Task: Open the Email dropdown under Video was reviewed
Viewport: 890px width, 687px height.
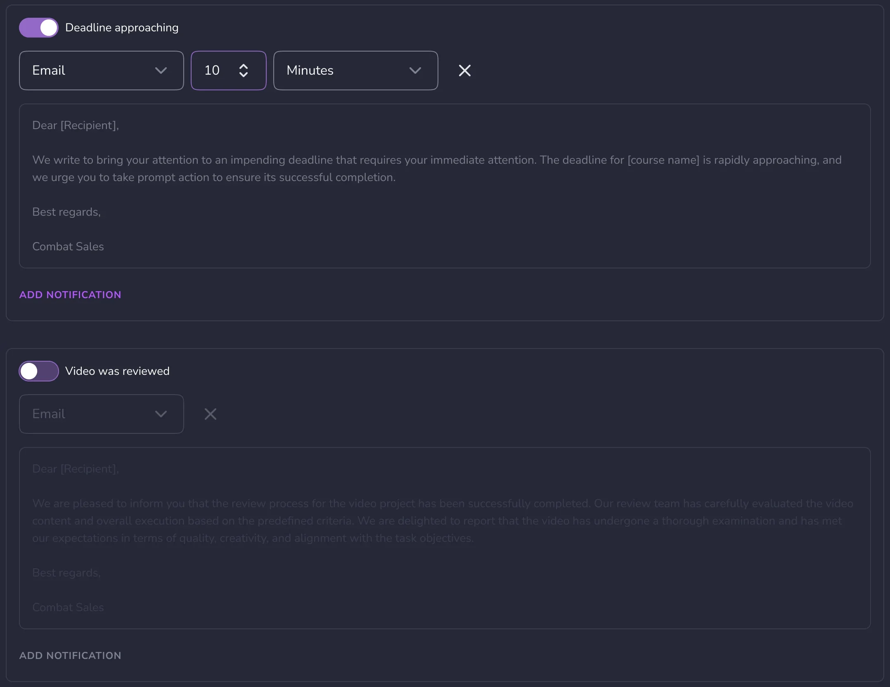Action: (102, 414)
